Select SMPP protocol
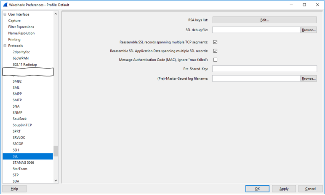Screen dimensions: 325x195 click(17, 94)
